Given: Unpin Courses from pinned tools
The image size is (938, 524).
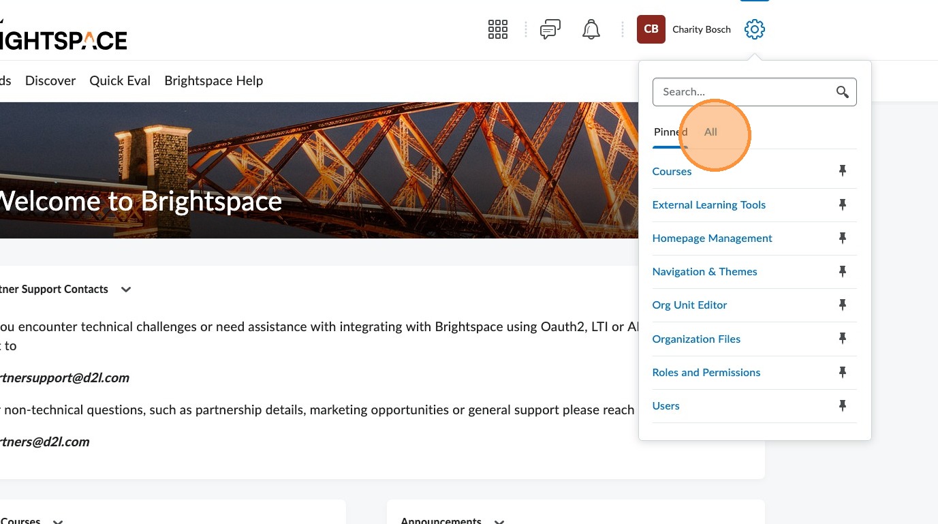Looking at the screenshot, I should [x=842, y=171].
